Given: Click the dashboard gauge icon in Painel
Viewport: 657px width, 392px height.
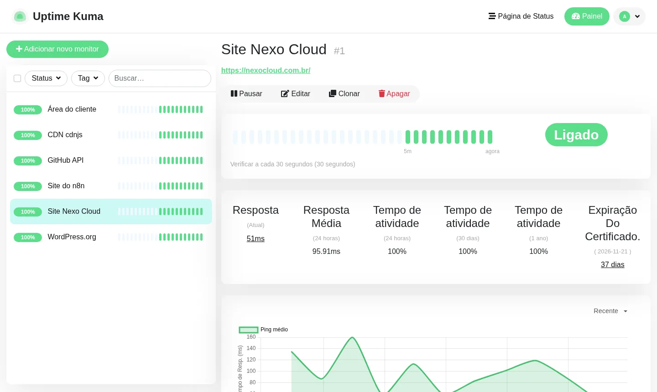Looking at the screenshot, I should coord(576,16).
